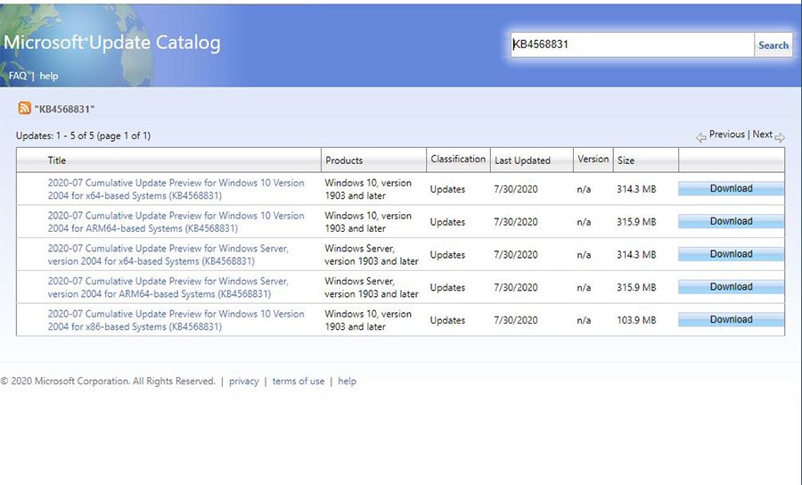Click the left arrow icon next to Previous
The width and height of the screenshot is (802, 485).
pyautogui.click(x=701, y=136)
